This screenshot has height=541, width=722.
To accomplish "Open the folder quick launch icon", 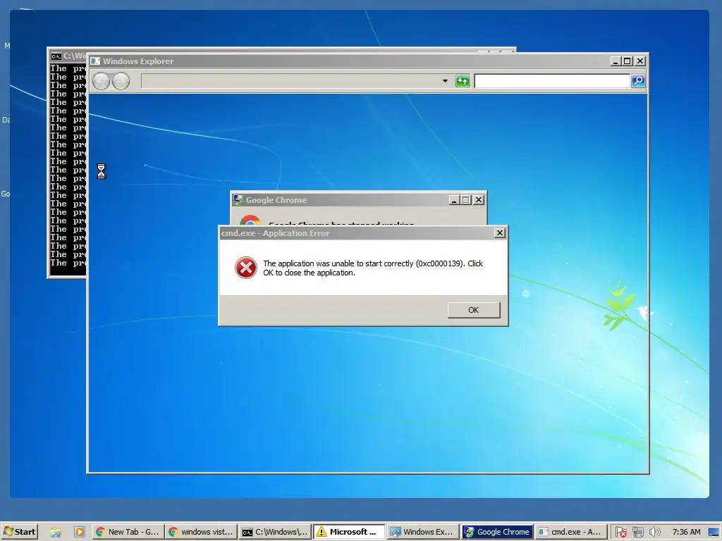I will 56,533.
